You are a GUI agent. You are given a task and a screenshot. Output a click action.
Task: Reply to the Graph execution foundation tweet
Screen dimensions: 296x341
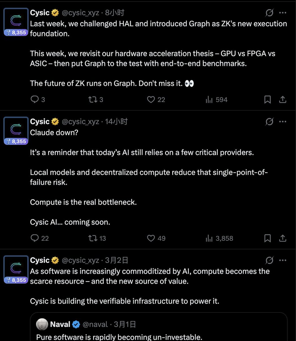pos(35,99)
